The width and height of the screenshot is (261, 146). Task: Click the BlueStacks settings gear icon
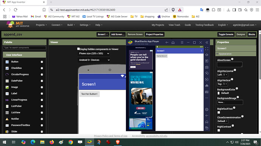coord(207,109)
